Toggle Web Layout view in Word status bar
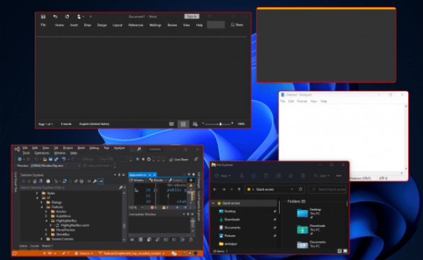Image resolution: width=423 pixels, height=260 pixels. 195,124
